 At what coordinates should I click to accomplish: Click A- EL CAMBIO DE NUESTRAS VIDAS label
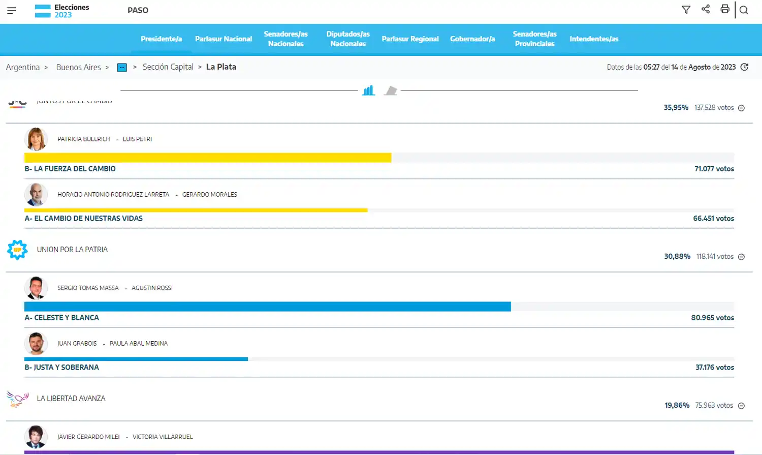84,219
